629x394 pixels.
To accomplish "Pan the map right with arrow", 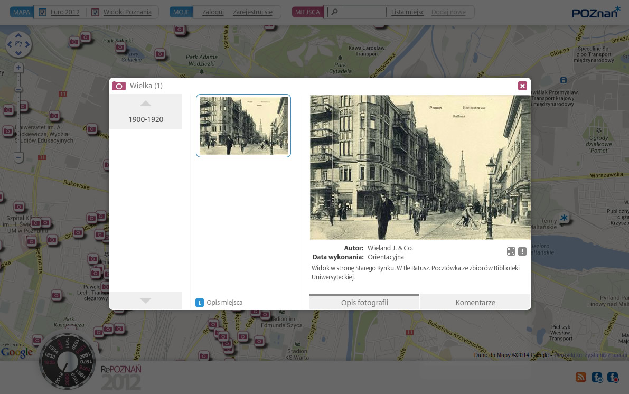I will (x=28, y=45).
